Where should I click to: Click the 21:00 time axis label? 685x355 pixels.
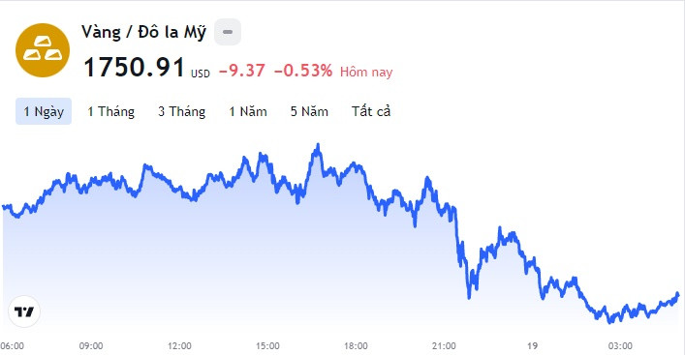(444, 346)
